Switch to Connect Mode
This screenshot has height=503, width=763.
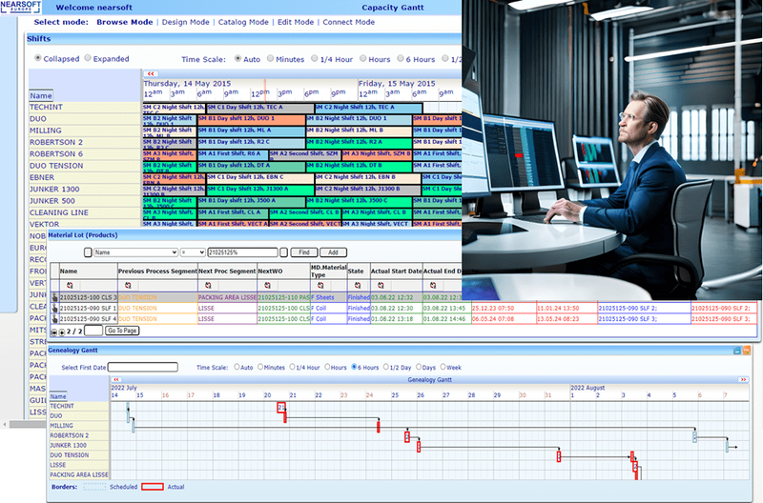click(x=348, y=22)
